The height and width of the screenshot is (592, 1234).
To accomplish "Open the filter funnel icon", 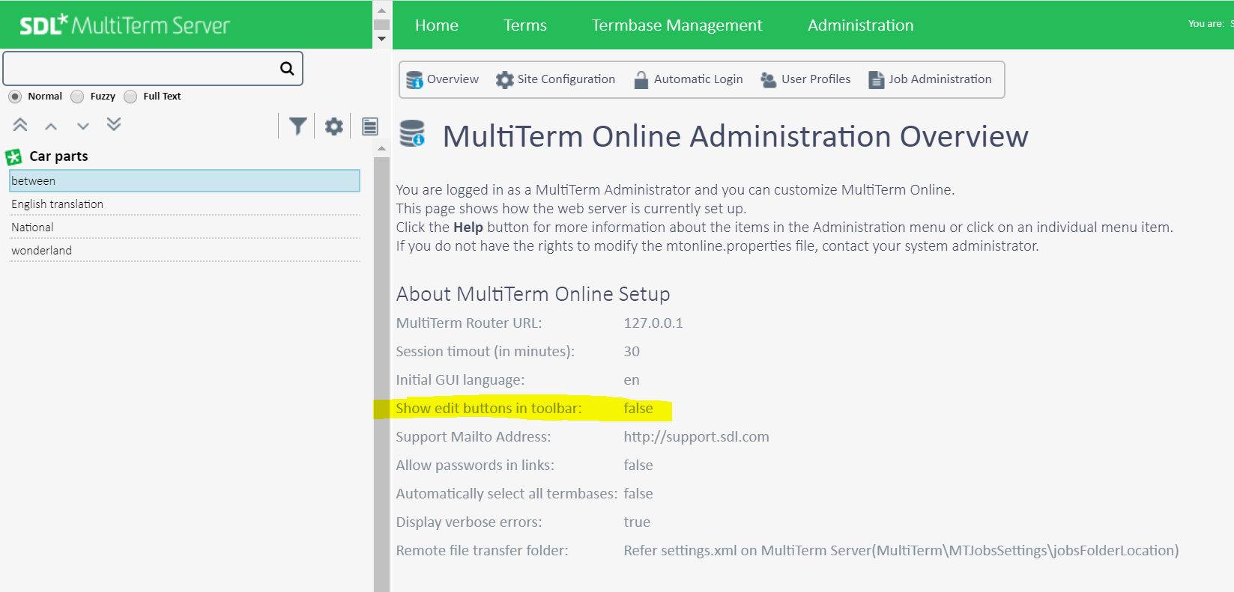I will click(x=298, y=126).
